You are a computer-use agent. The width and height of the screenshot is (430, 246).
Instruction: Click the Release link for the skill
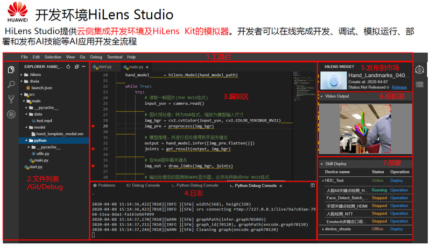(x=399, y=88)
